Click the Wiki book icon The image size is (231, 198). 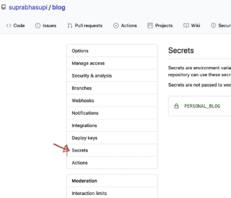186,25
